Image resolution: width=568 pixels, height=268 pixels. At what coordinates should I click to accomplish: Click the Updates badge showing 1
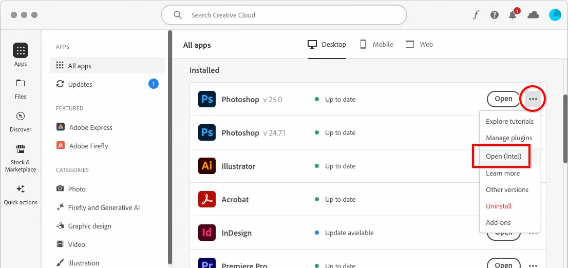[x=154, y=84]
